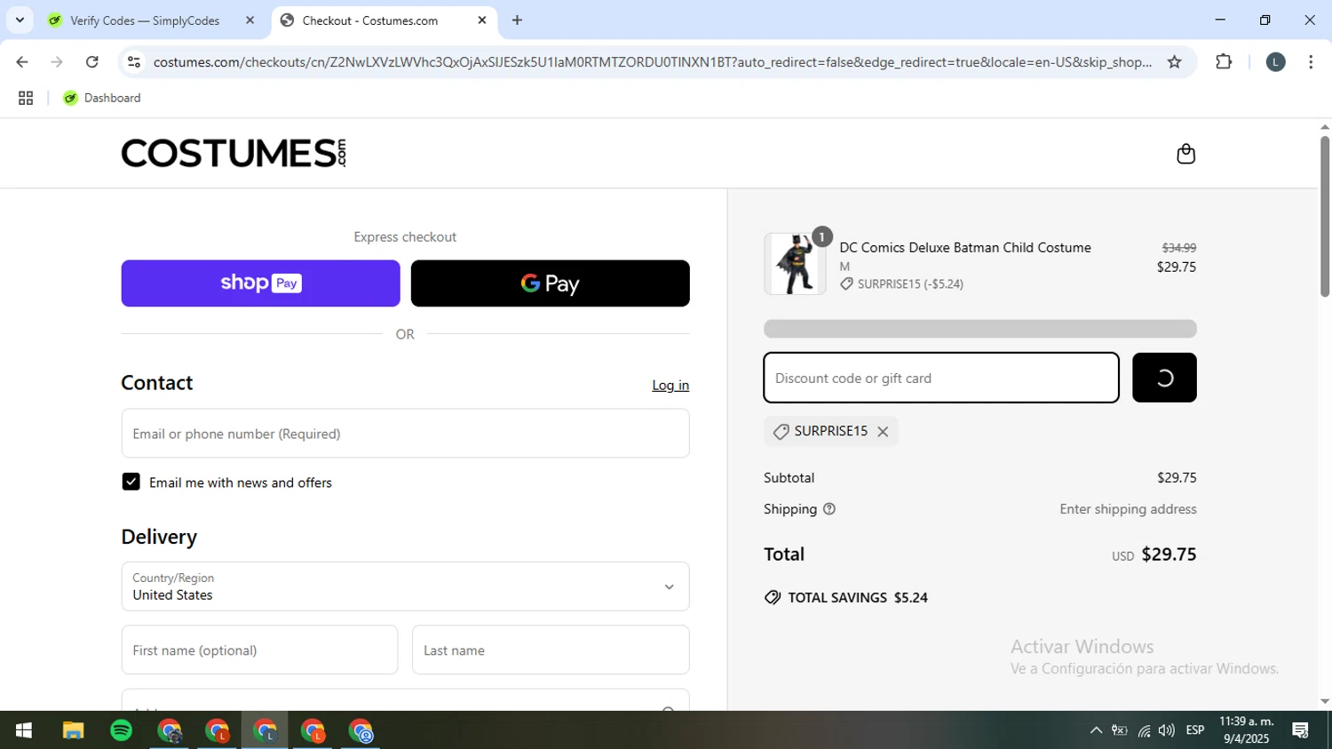Open the apps grid in bookmarks bar
Screen dimensions: 1332x749
coord(26,99)
